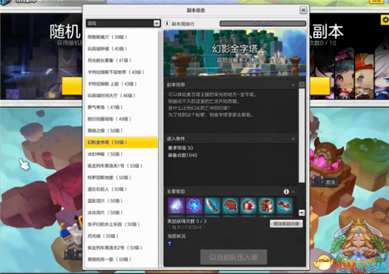Screen dimensions: 389x274
Task: Select 月光船长要塞（41级） in the list
Action: (x=121, y=60)
